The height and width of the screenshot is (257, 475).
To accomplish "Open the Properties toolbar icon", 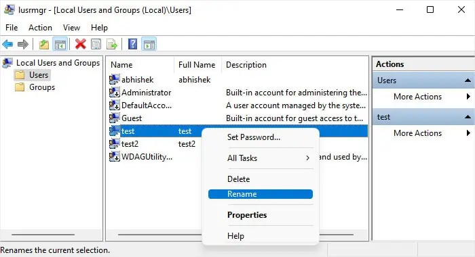I will point(96,45).
